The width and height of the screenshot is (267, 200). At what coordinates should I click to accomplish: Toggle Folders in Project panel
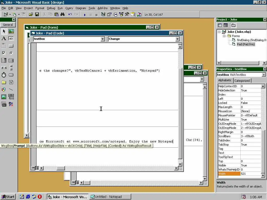[233, 25]
